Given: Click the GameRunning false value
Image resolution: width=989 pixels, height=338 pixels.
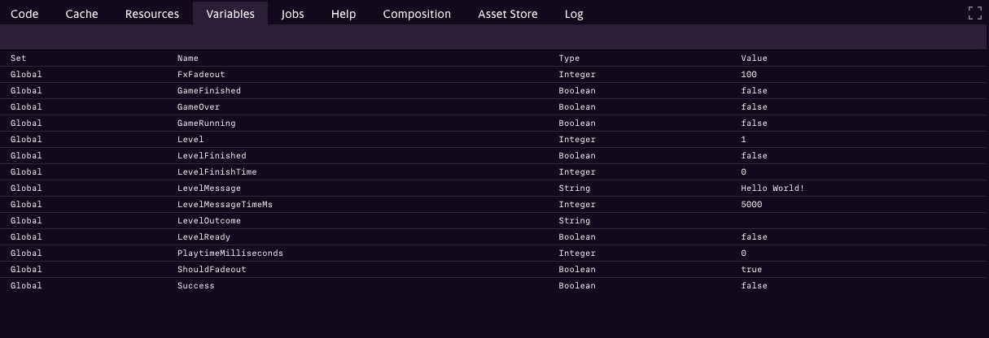Looking at the screenshot, I should point(754,123).
